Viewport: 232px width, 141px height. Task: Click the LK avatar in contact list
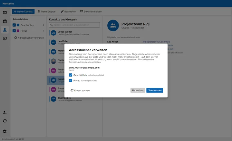[53, 42]
